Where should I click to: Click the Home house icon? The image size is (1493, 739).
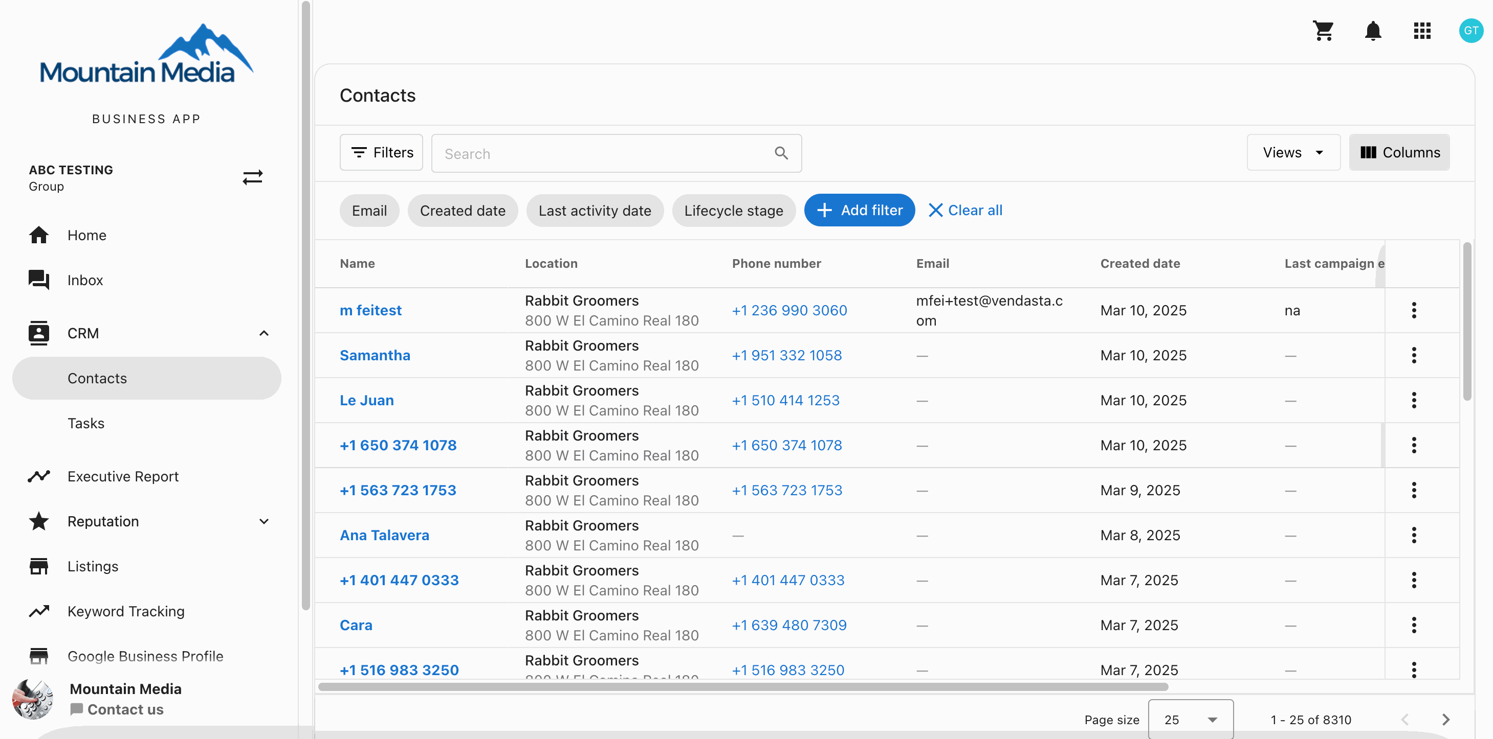[39, 235]
